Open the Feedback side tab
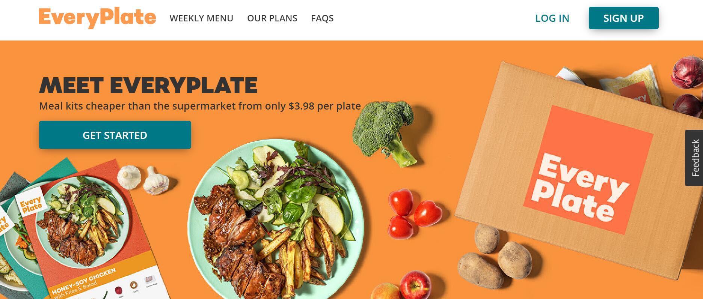 694,158
